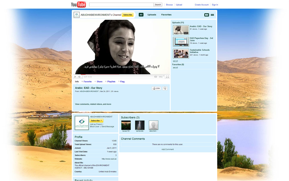Open the Playlists option below the video
The height and width of the screenshot is (181, 289).
click(x=111, y=82)
